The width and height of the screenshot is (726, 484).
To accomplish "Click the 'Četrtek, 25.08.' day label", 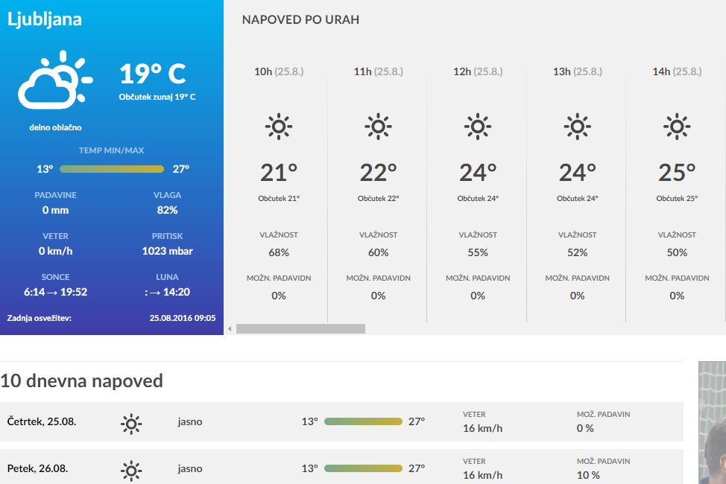I will (42, 421).
